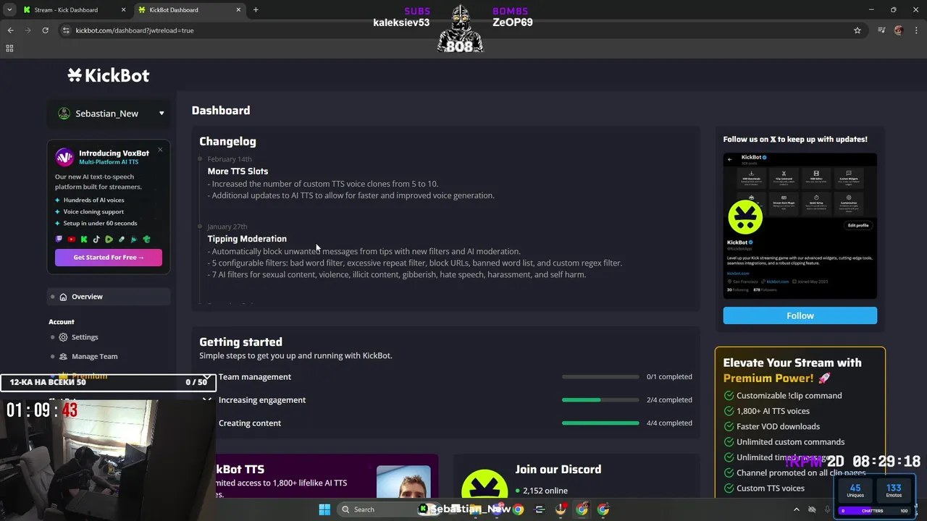Image resolution: width=927 pixels, height=521 pixels.
Task: Click the KickBot TTS presenter thumbnail
Action: (403, 482)
